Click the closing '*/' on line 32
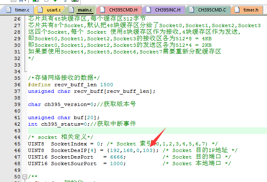 (31, 58)
